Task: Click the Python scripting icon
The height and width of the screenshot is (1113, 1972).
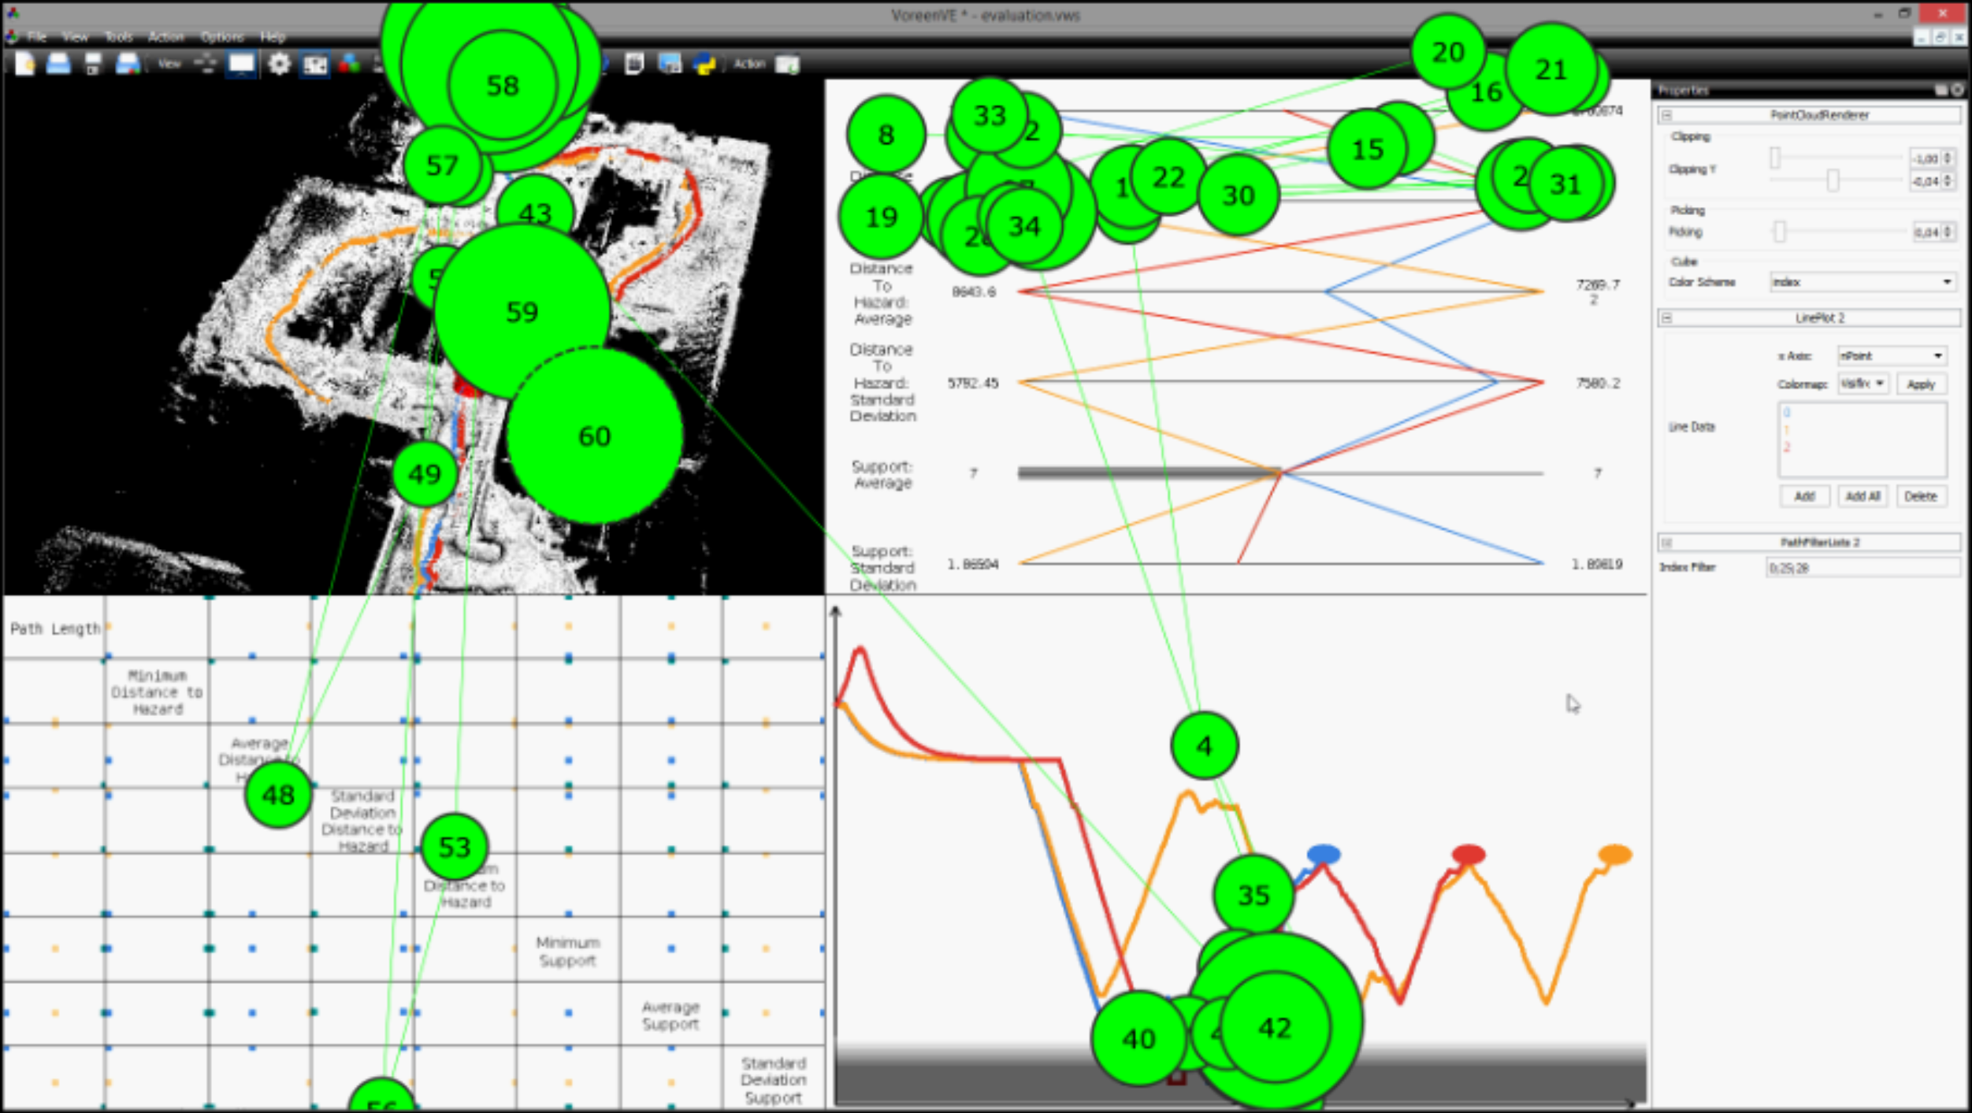Action: click(704, 64)
